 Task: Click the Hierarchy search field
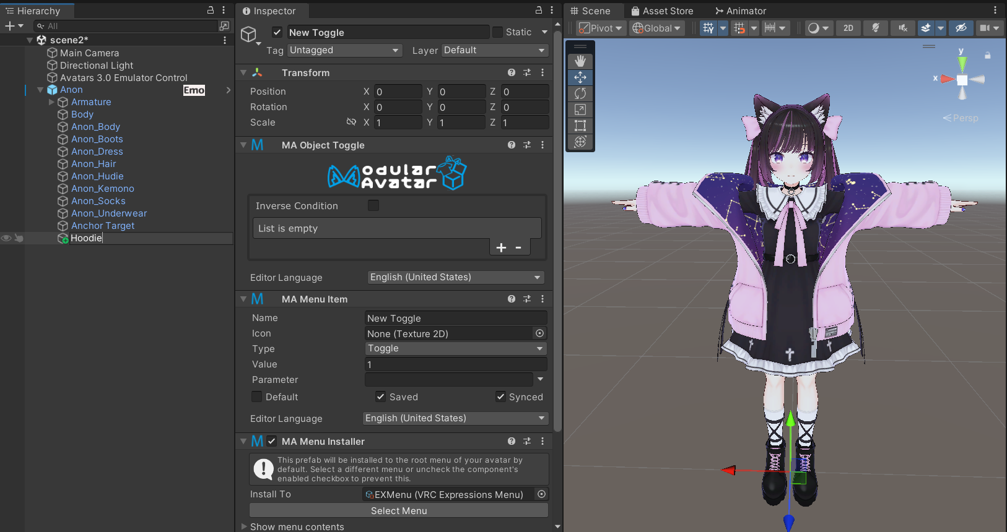pyautogui.click(x=126, y=26)
